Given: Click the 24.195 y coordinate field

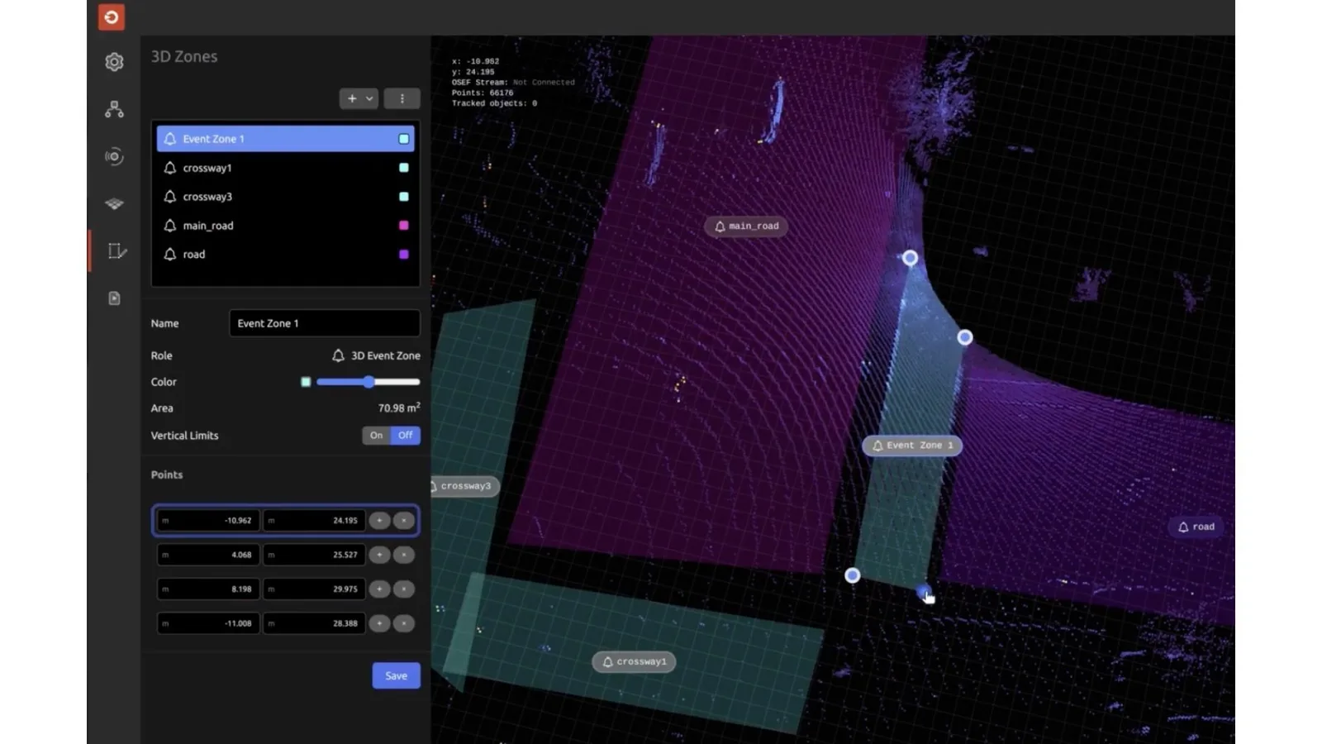Looking at the screenshot, I should (x=314, y=521).
